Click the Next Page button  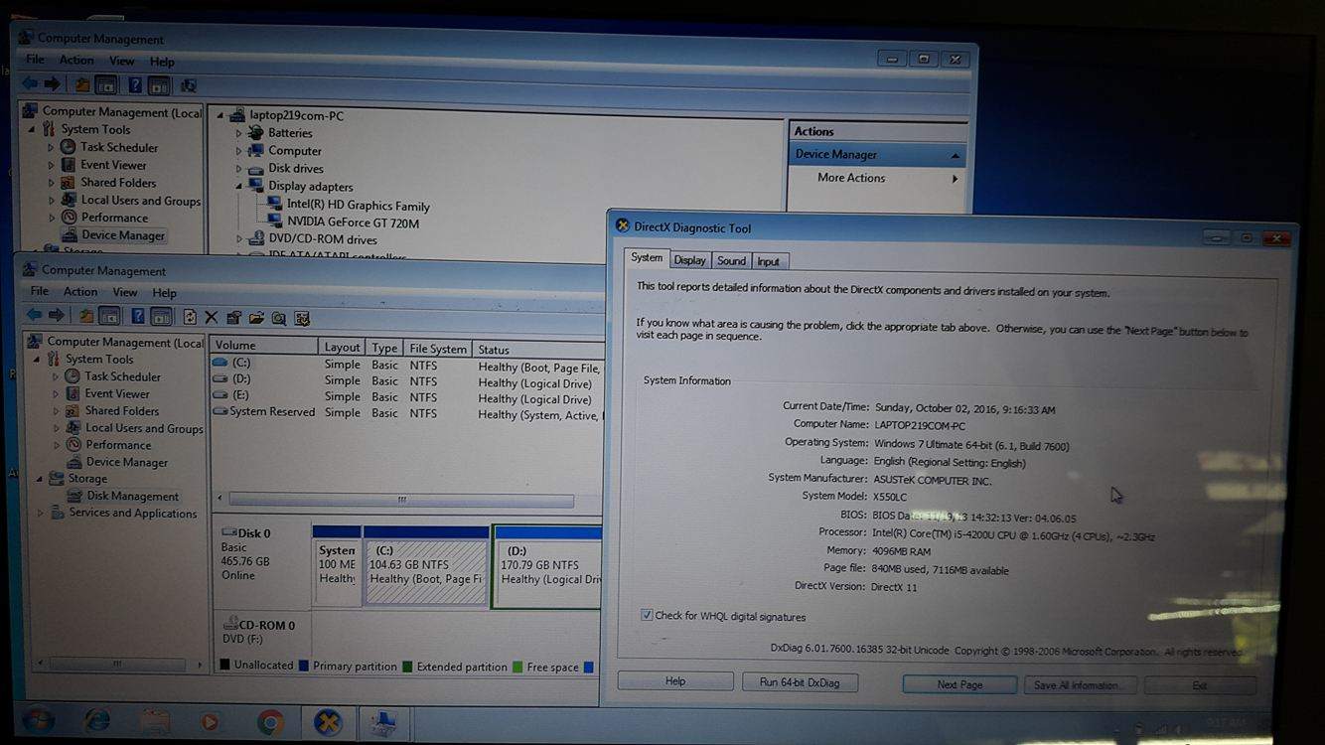coord(959,684)
